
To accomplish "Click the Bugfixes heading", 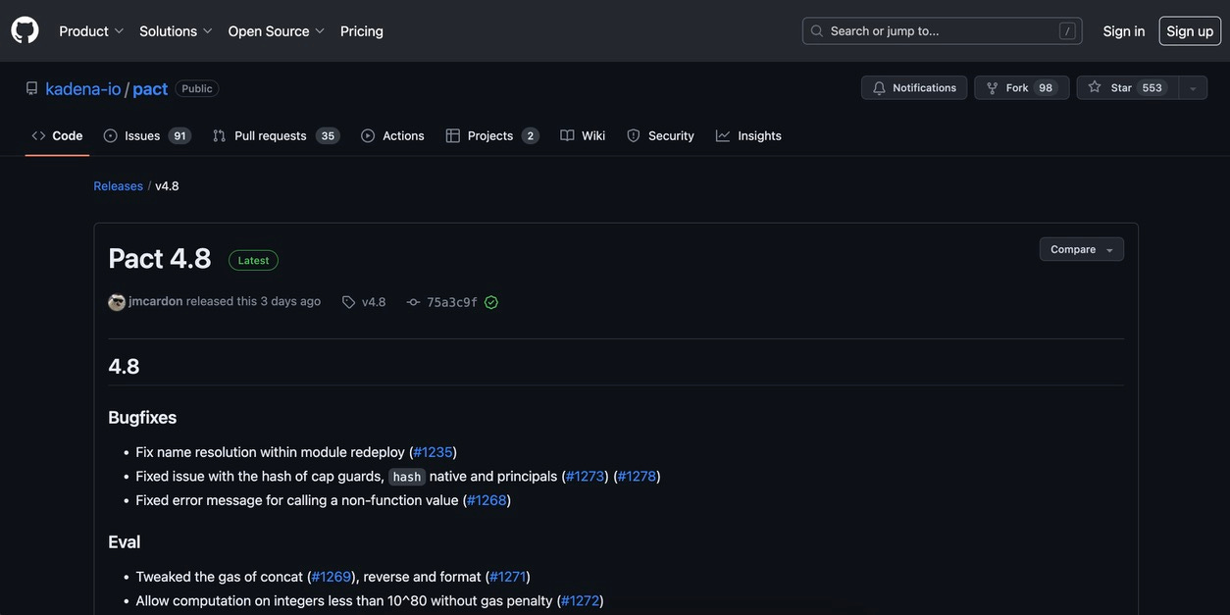I will point(142,417).
